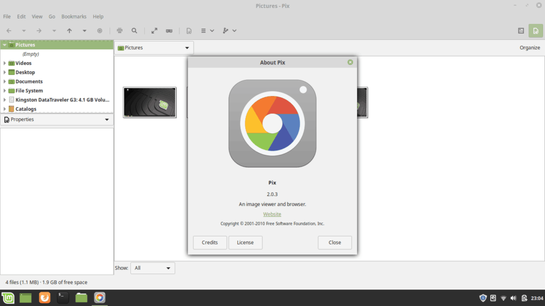This screenshot has height=306, width=545.
Task: Expand the Desktop folder in tree
Action: [x=4, y=72]
